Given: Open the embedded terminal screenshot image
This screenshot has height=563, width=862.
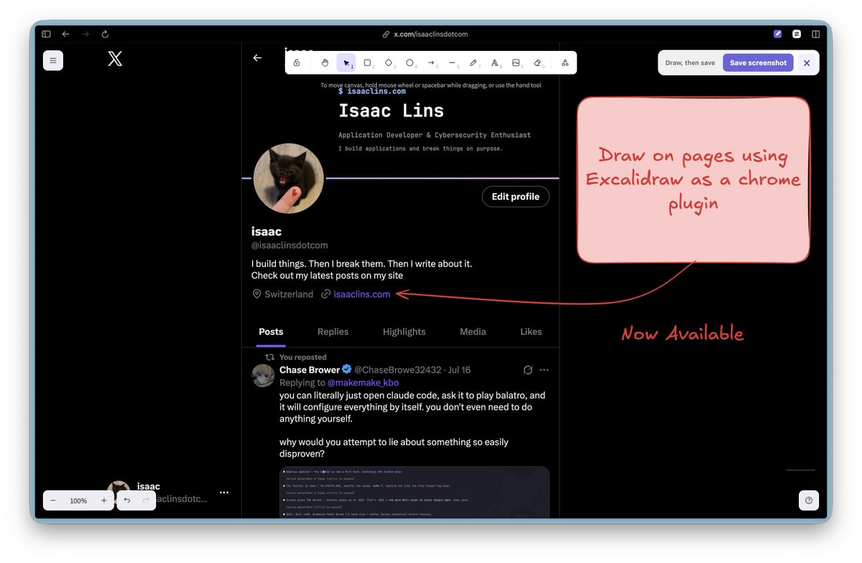Looking at the screenshot, I should [414, 492].
